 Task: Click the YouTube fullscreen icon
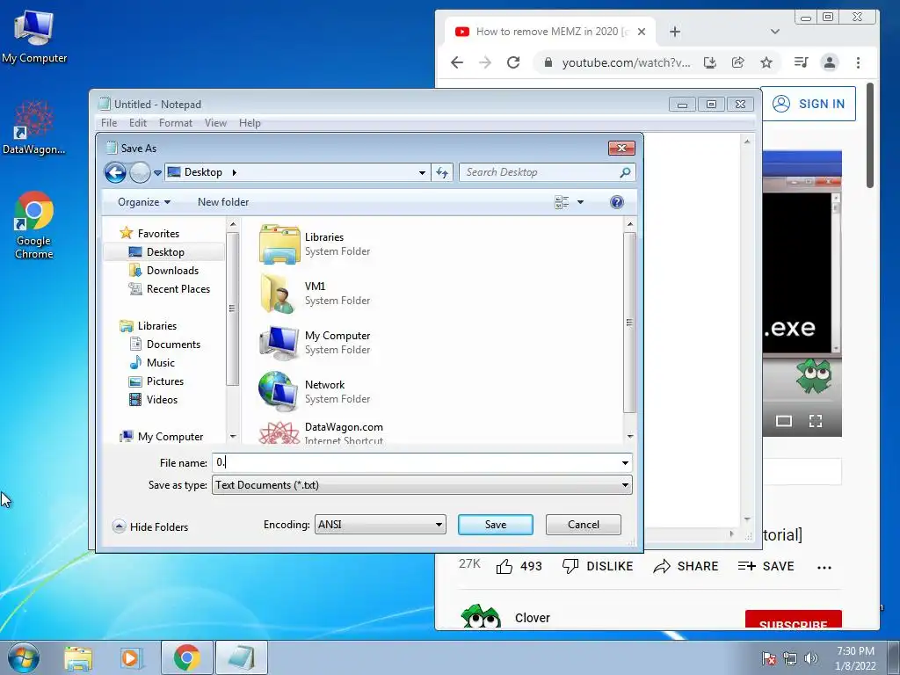(816, 421)
